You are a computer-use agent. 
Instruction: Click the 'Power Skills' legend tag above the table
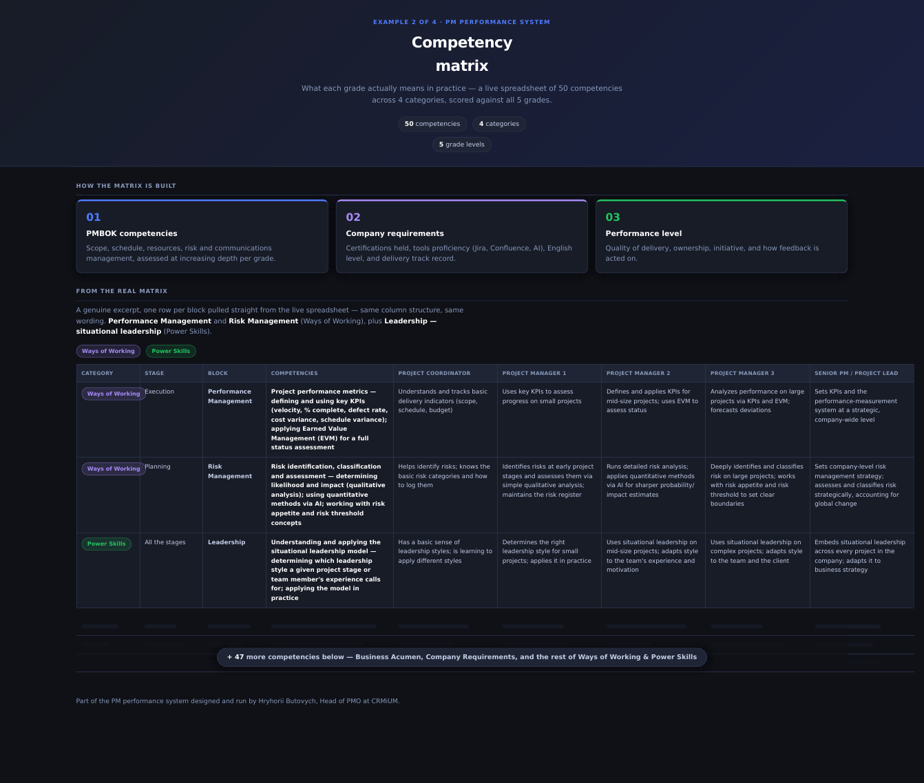coord(171,351)
